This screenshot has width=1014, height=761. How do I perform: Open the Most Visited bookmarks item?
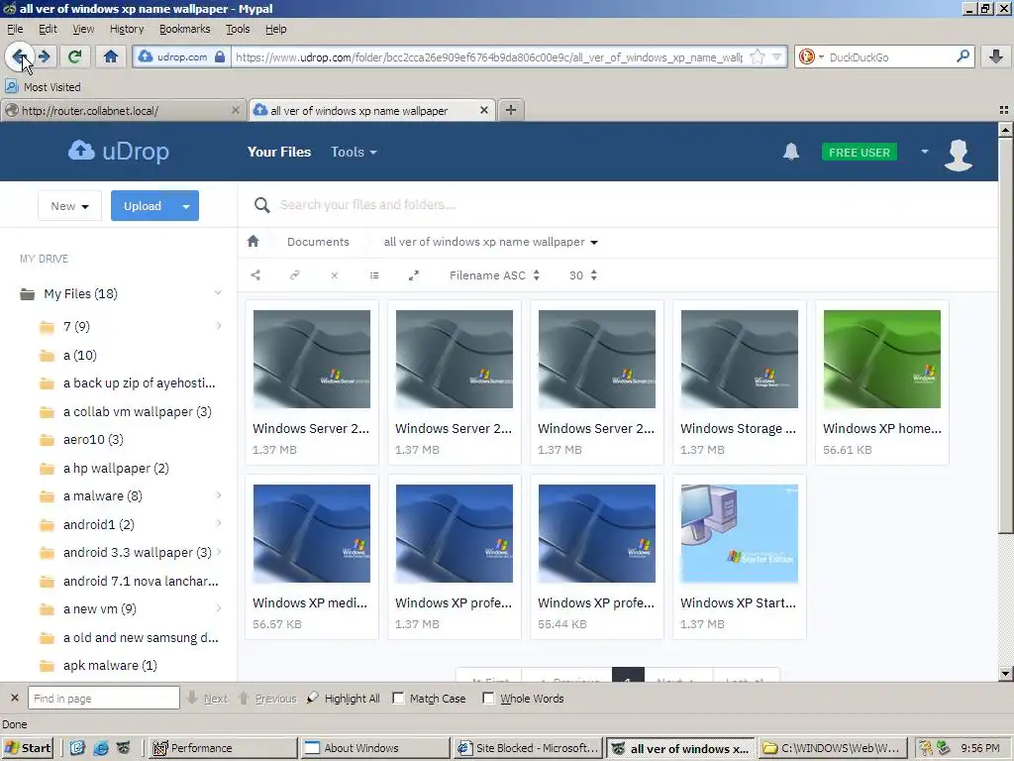pyautogui.click(x=44, y=87)
